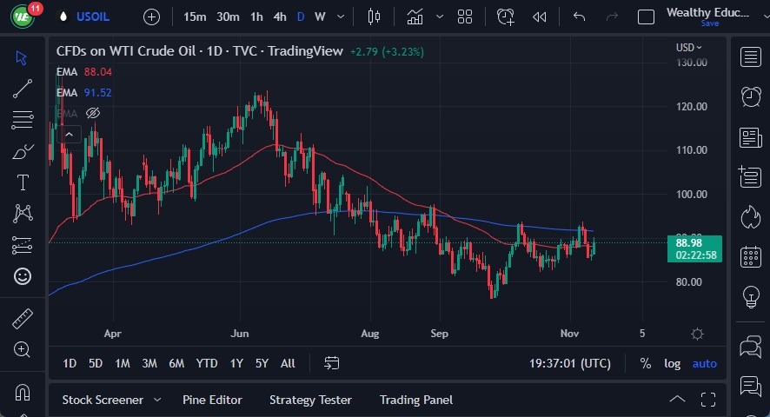Set the 4h timeframe
770x417 pixels.
click(279, 17)
